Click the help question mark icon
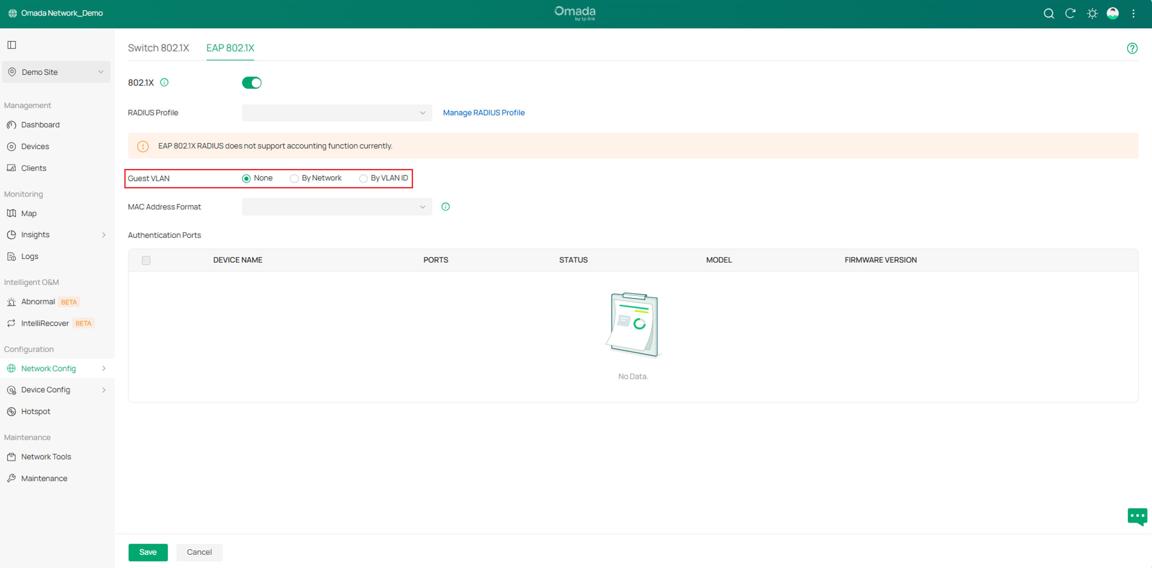This screenshot has width=1152, height=568. 1132,48
